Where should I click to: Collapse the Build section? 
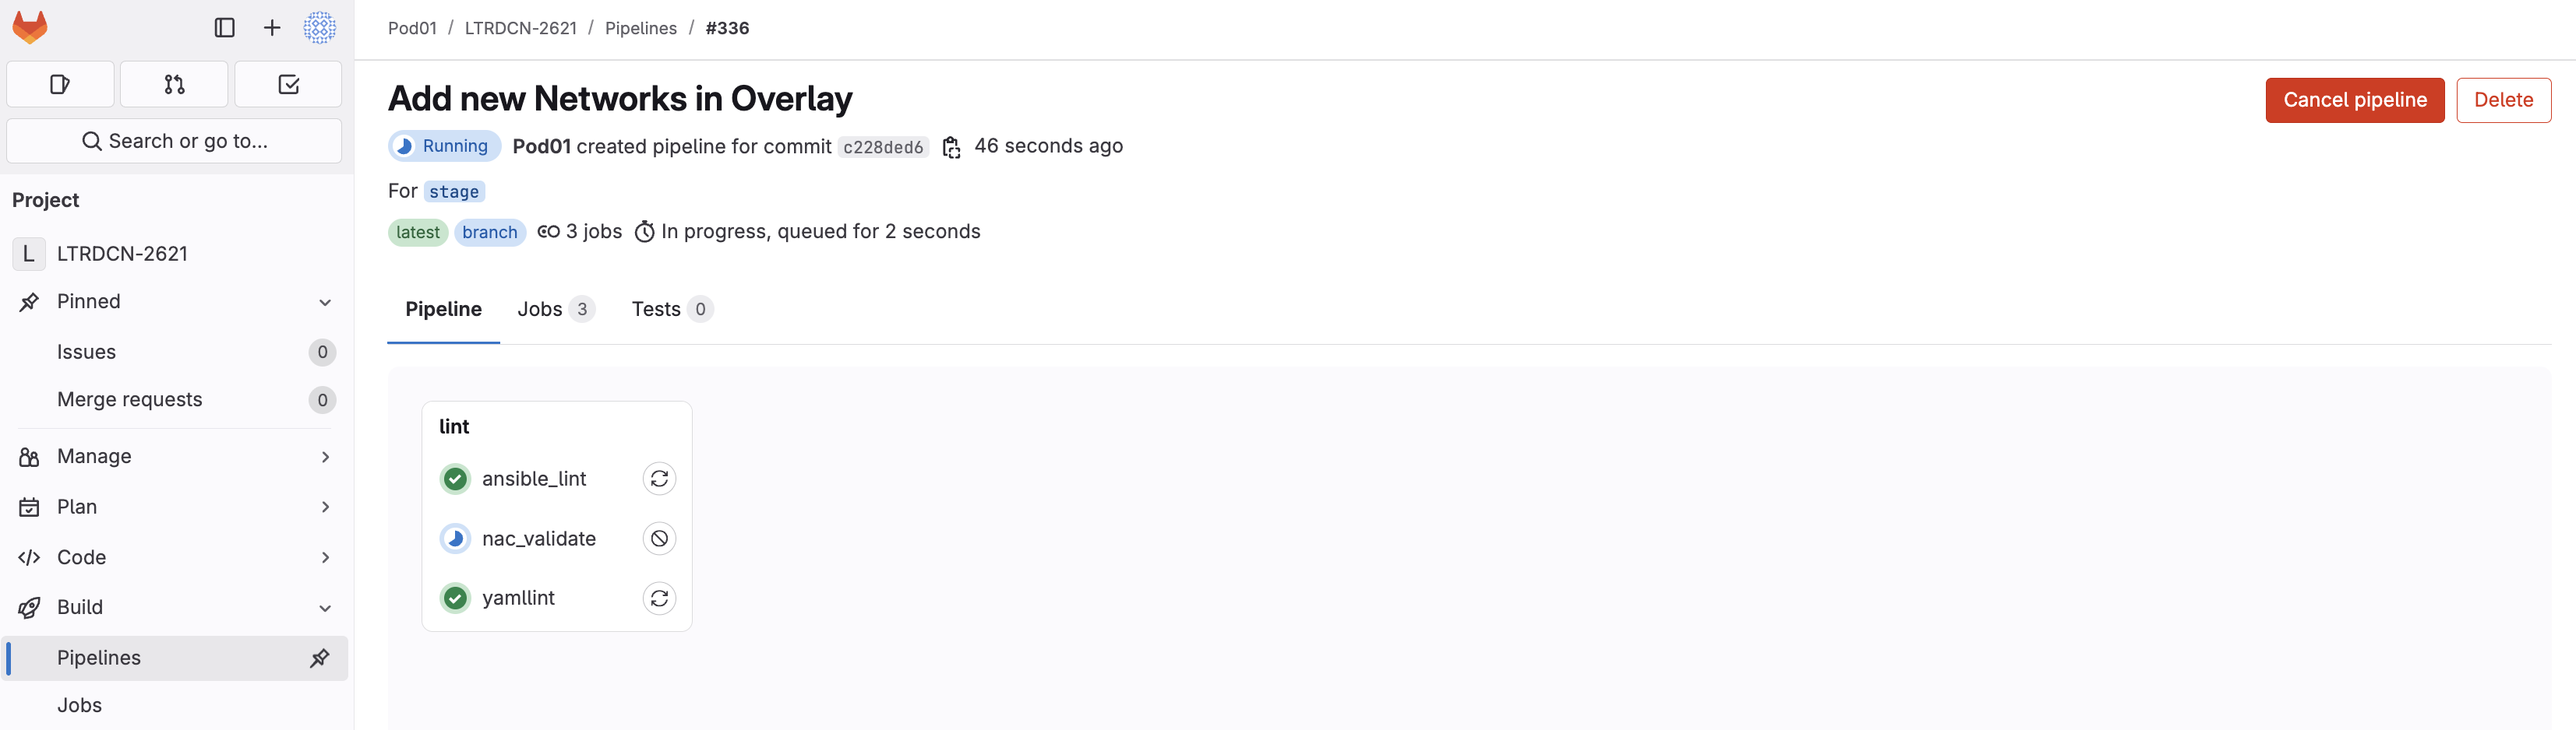tap(325, 608)
